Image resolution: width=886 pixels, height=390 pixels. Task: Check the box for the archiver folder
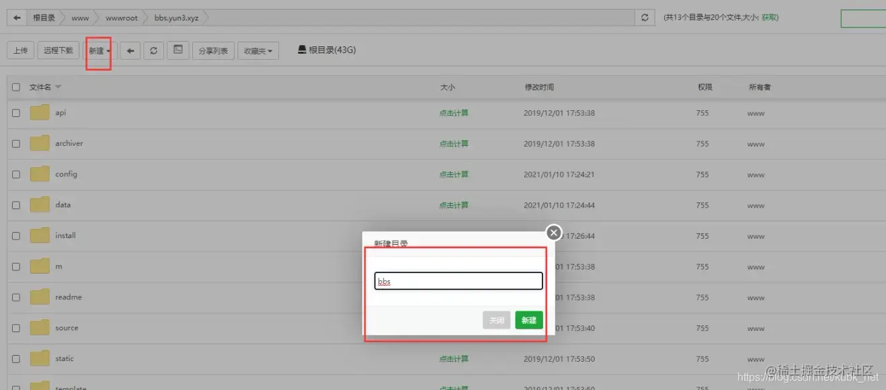tap(16, 144)
